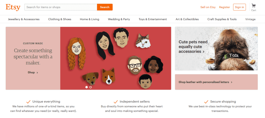Click the search for items field
265x118 pixels.
[x=61, y=7]
